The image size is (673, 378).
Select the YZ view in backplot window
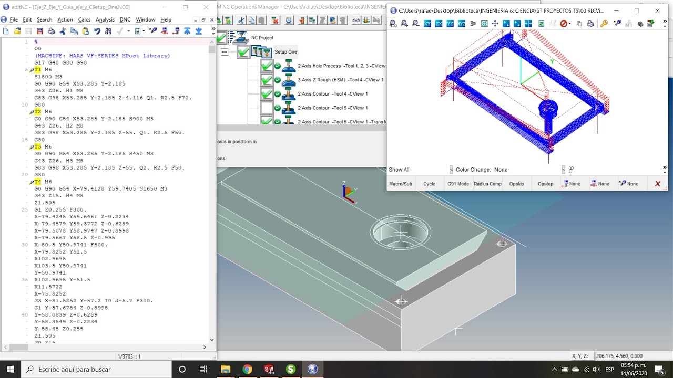click(450, 24)
